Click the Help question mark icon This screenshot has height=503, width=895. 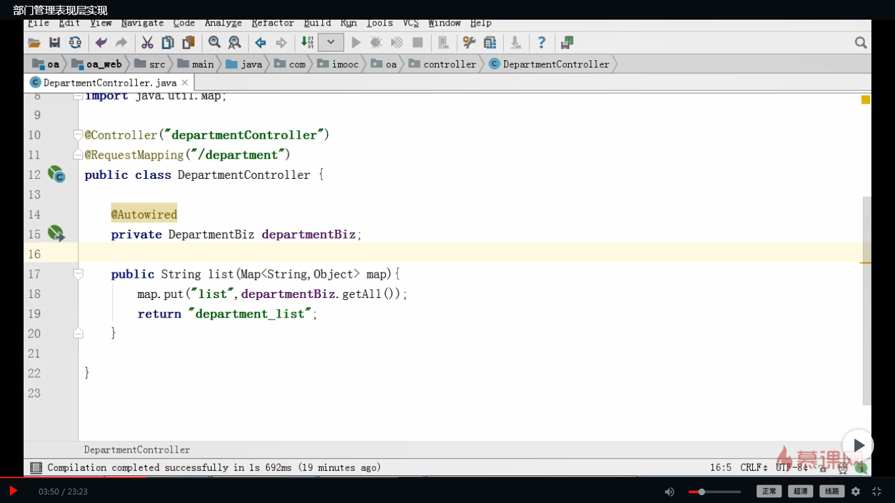point(541,43)
